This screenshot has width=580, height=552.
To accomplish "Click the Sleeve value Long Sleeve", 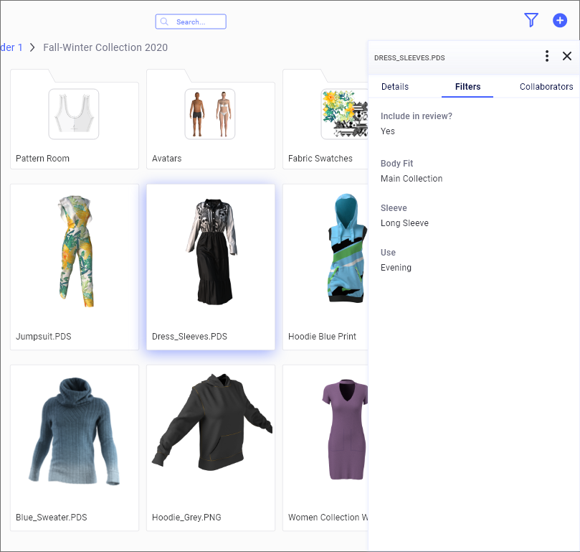I will point(404,223).
